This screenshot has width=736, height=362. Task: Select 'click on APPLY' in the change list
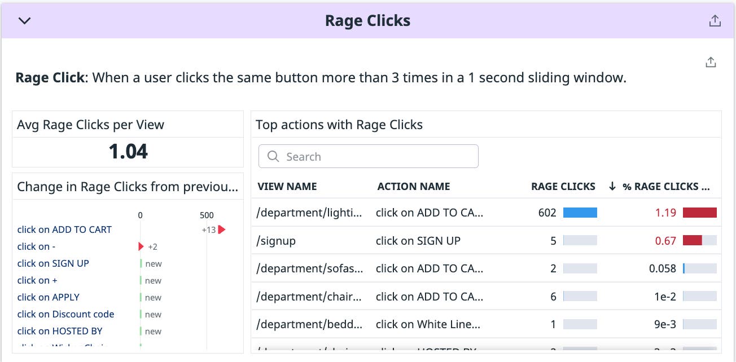pos(48,297)
